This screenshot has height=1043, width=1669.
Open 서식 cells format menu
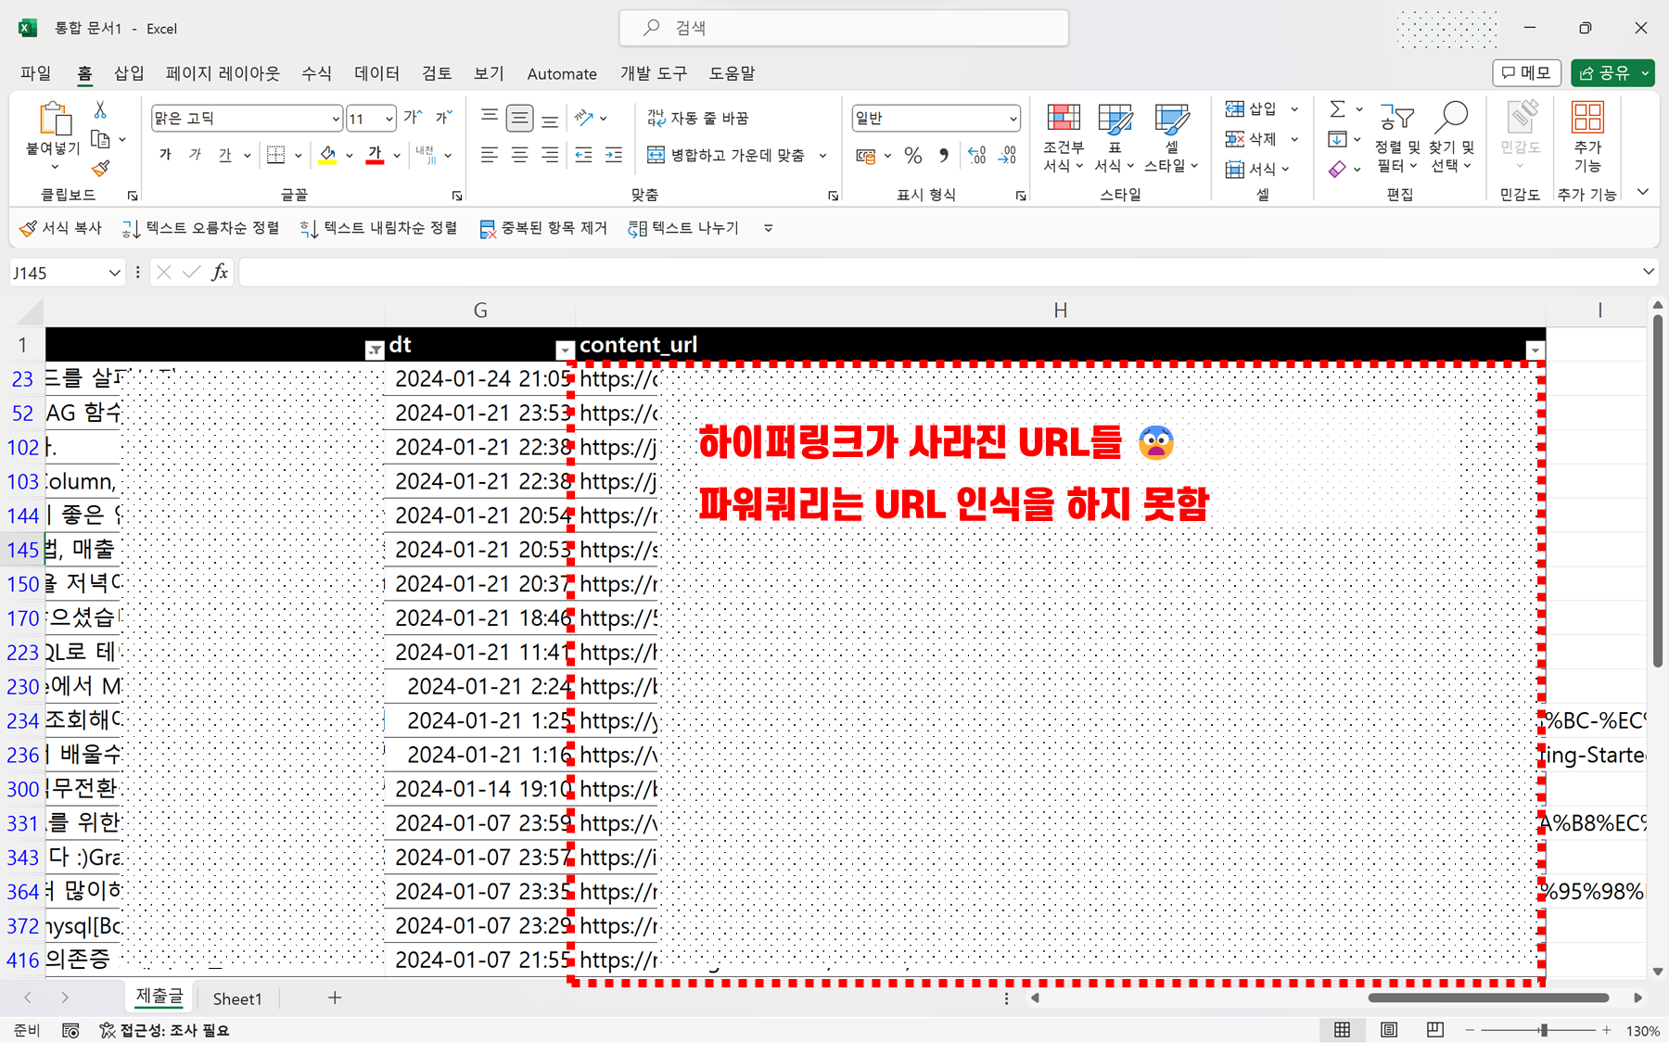pyautogui.click(x=1257, y=169)
